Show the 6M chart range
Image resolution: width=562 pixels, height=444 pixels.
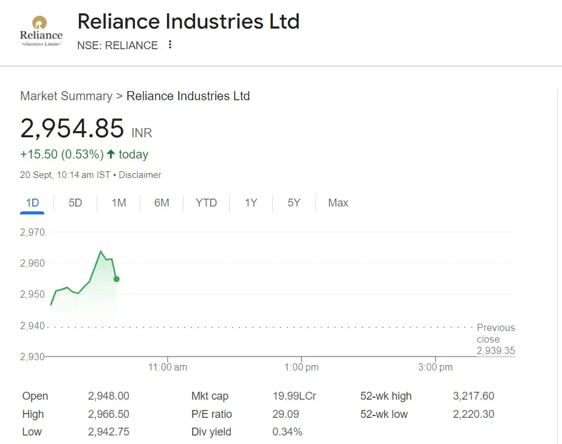(162, 203)
